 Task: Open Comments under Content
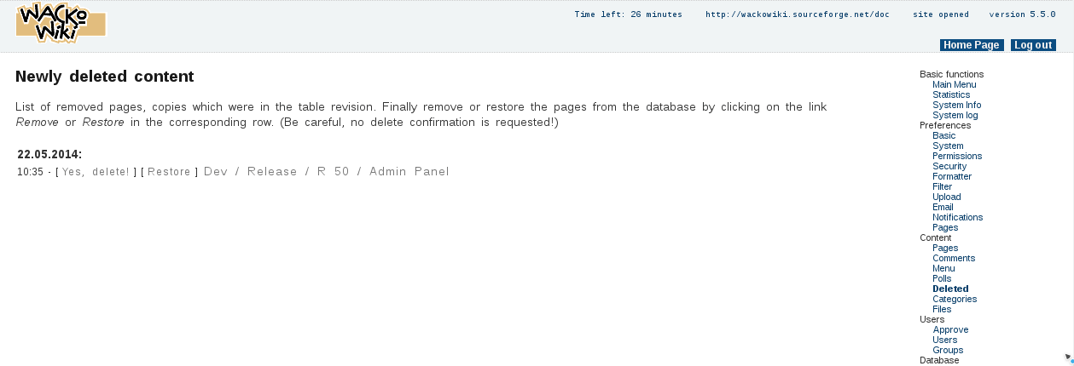coord(953,258)
